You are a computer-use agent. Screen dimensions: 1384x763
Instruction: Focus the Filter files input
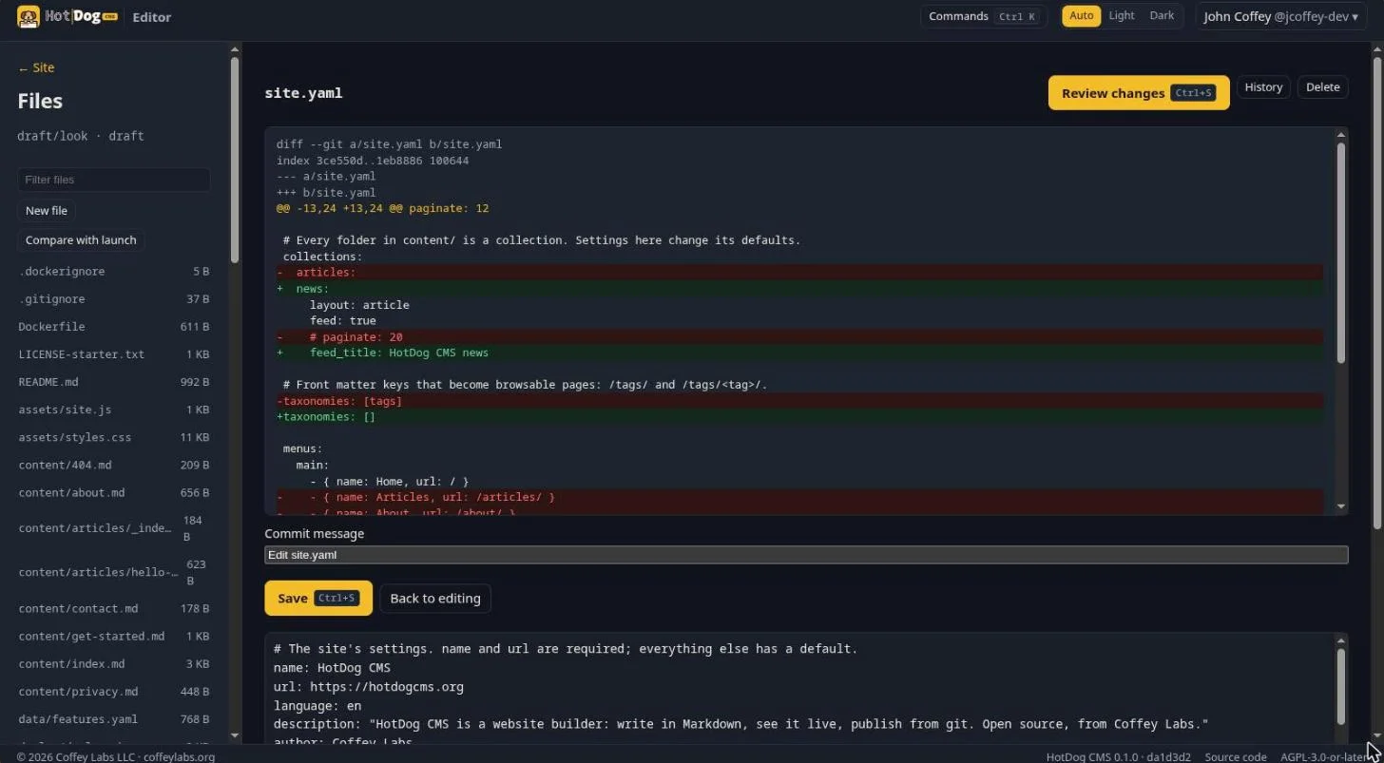(114, 180)
